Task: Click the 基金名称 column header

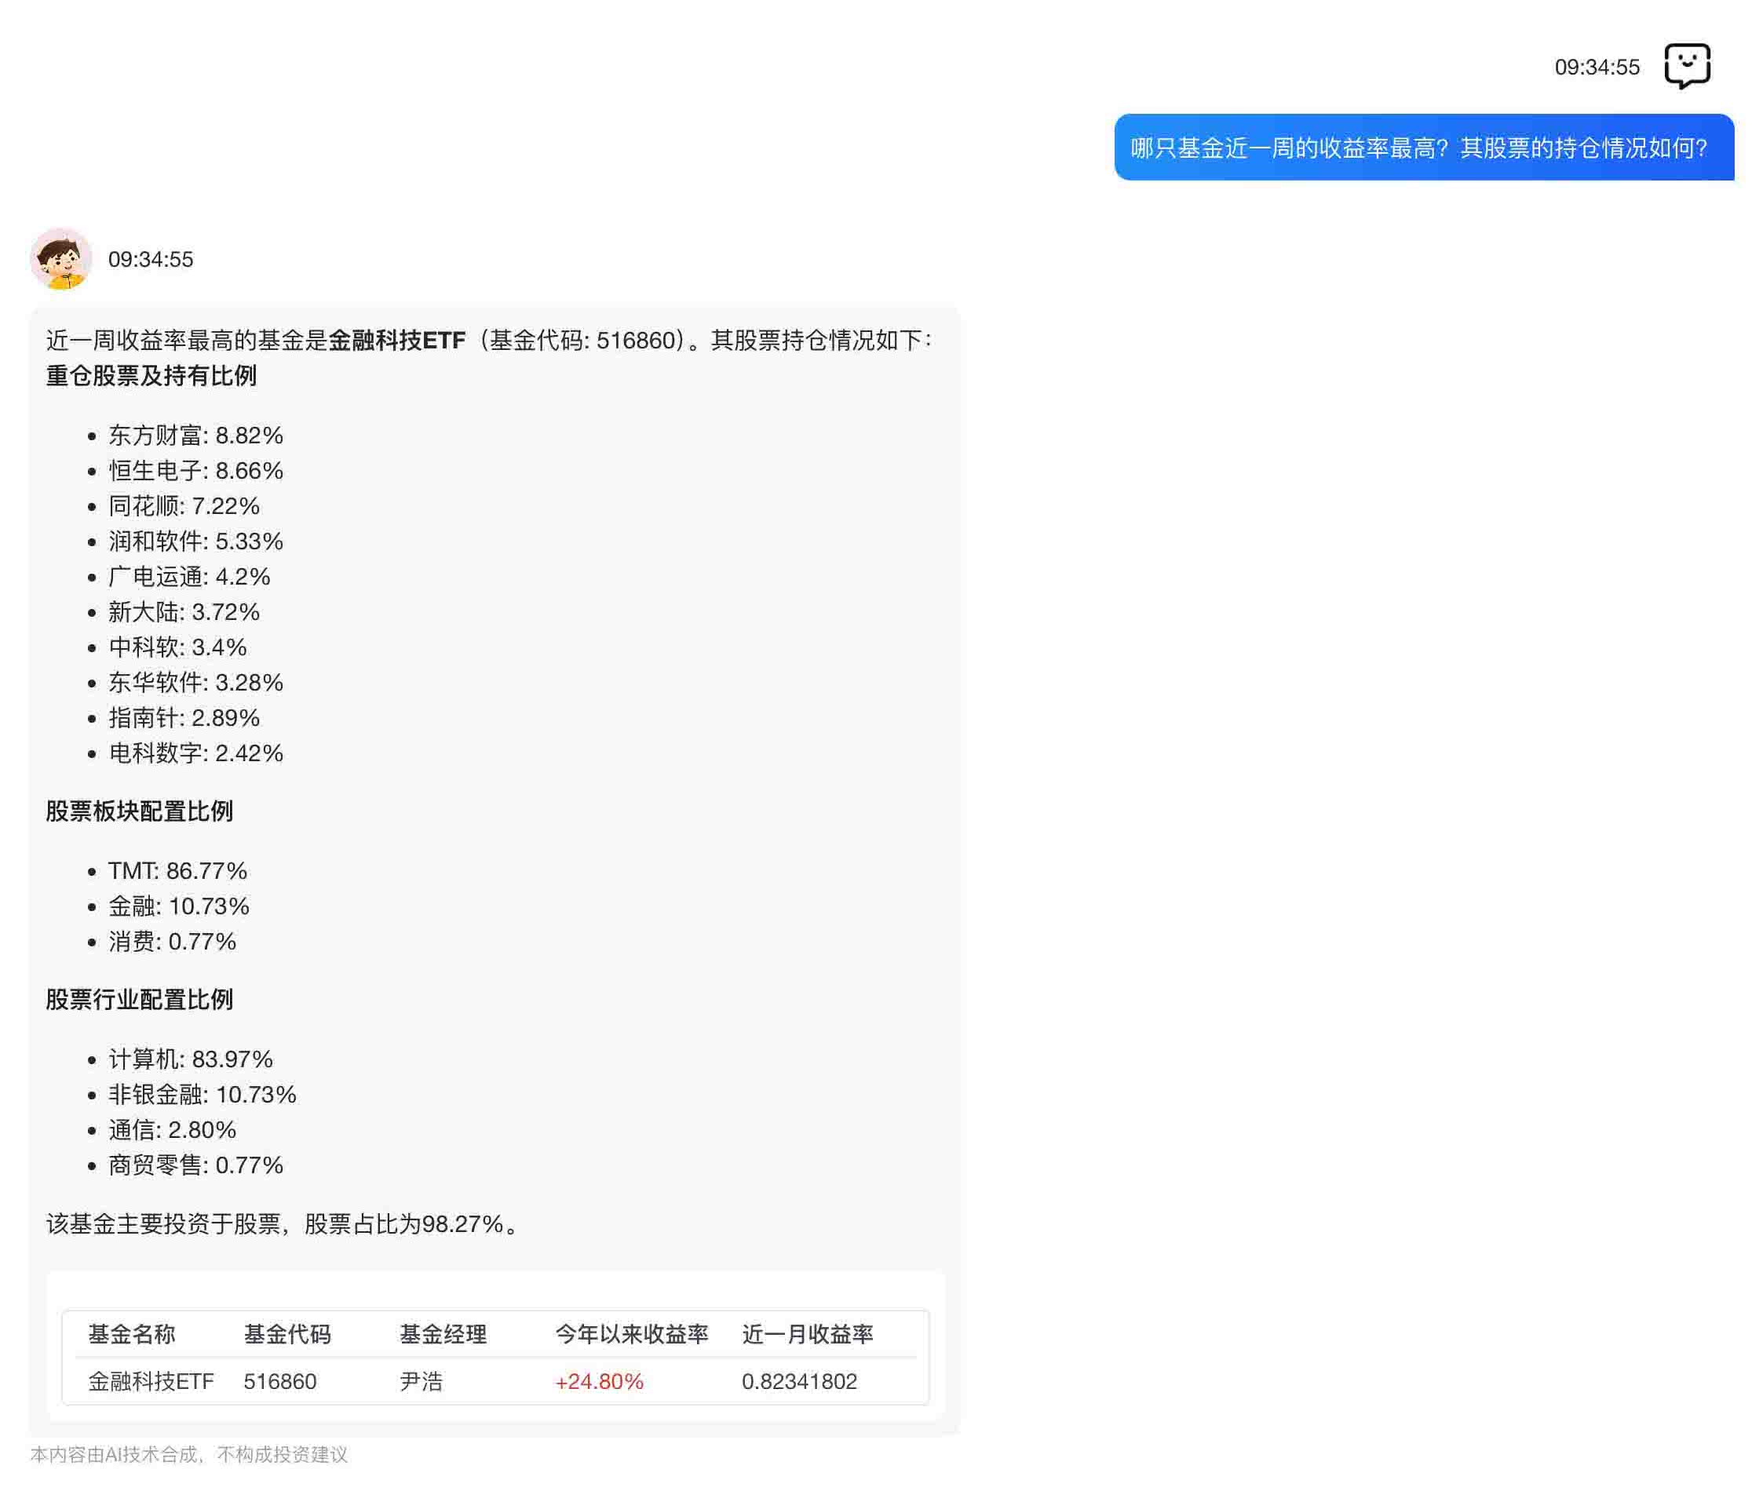Action: [x=132, y=1335]
